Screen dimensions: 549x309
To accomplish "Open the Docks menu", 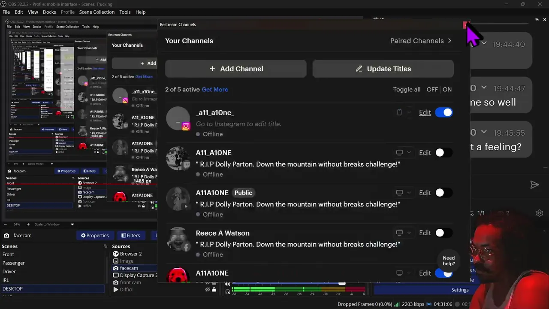I will coord(49,12).
